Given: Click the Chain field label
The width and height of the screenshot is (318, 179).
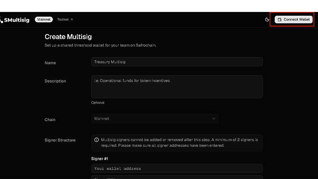Looking at the screenshot, I should (50, 119).
